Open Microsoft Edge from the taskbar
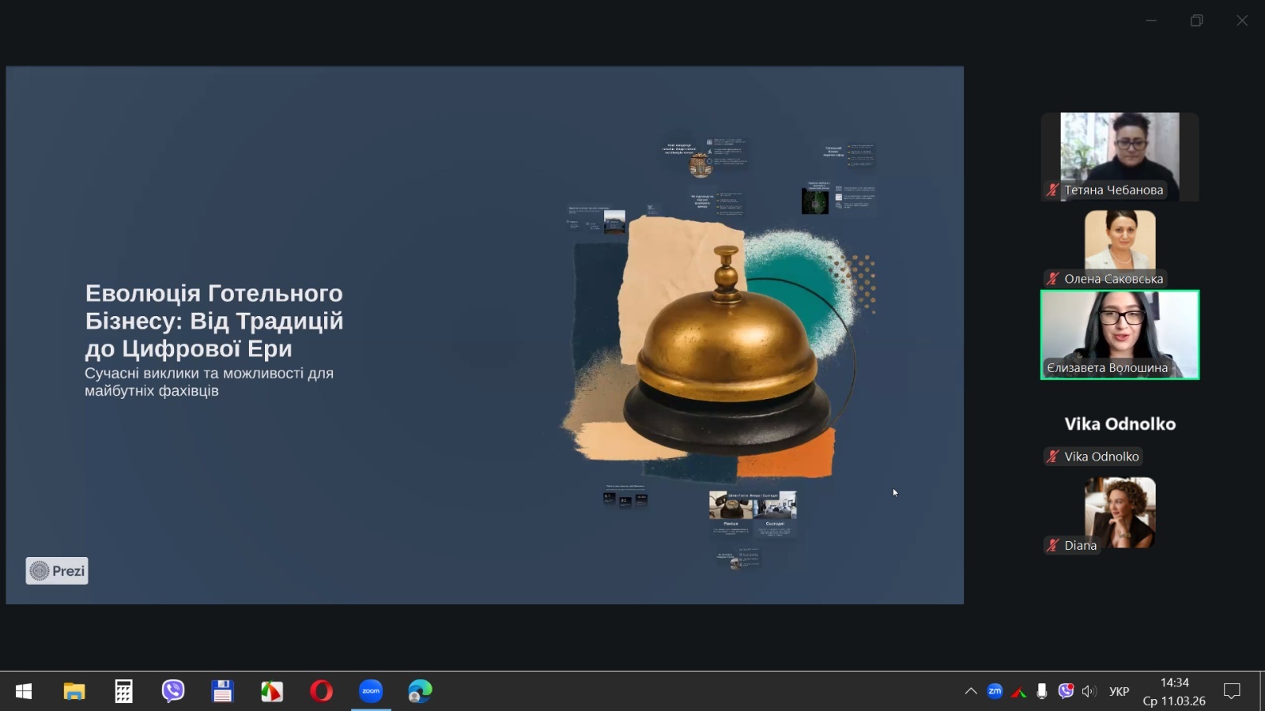 click(x=420, y=691)
